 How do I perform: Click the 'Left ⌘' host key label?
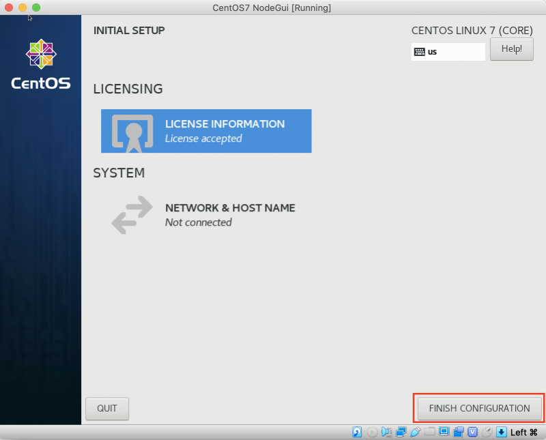coord(523,432)
